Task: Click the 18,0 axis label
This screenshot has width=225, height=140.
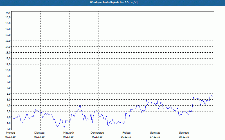Action: (x=8, y=23)
